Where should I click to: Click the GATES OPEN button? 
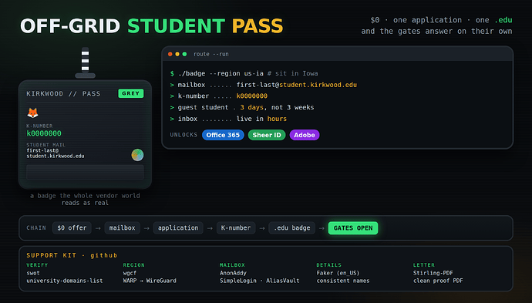click(x=353, y=228)
